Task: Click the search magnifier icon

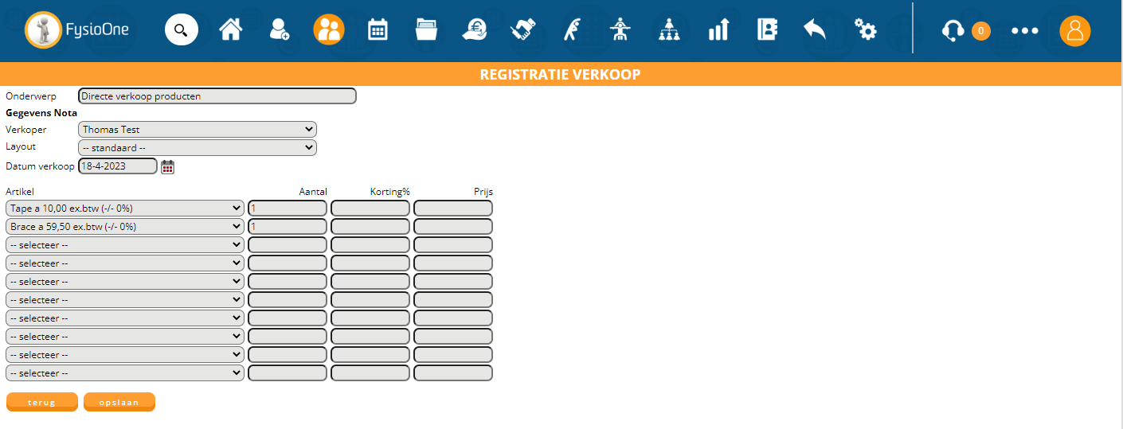Action: (x=181, y=31)
